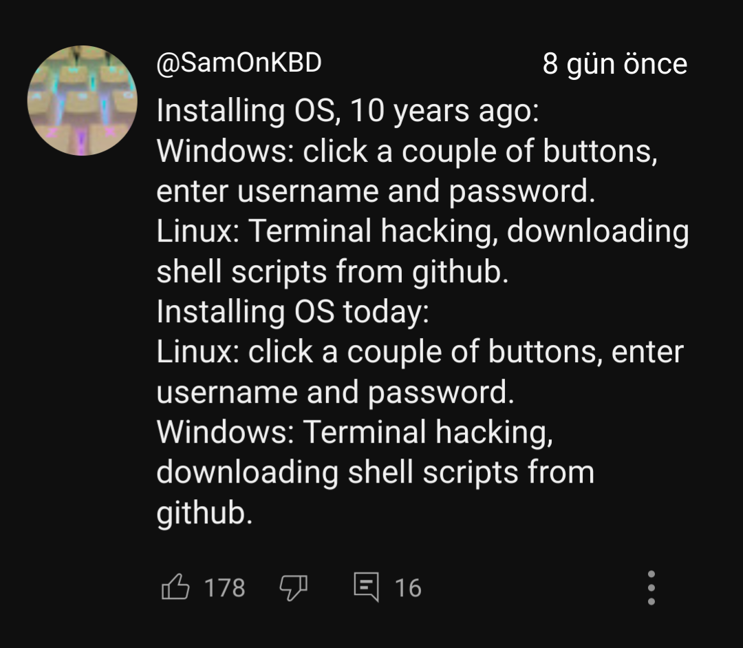
Task: Dislike the comment with thumbs-down icon
Action: click(293, 587)
